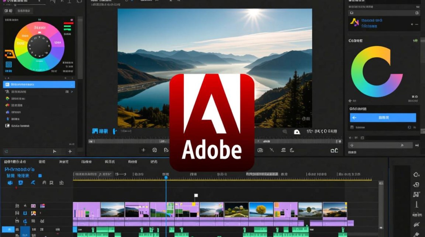The image size is (425, 237).
Task: Switch to the first tab atop the left panel
Action: [x=9, y=11]
